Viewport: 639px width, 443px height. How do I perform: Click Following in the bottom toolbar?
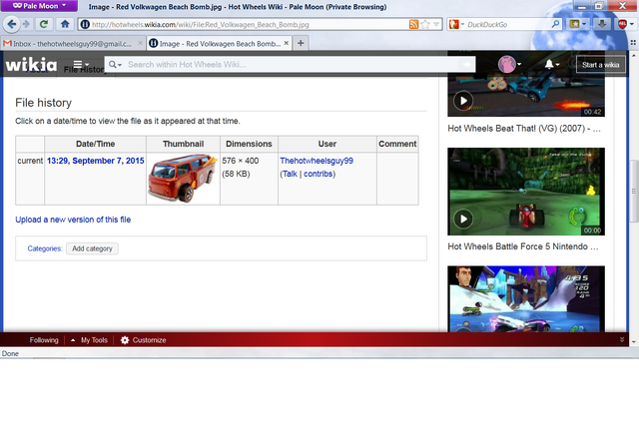click(44, 340)
